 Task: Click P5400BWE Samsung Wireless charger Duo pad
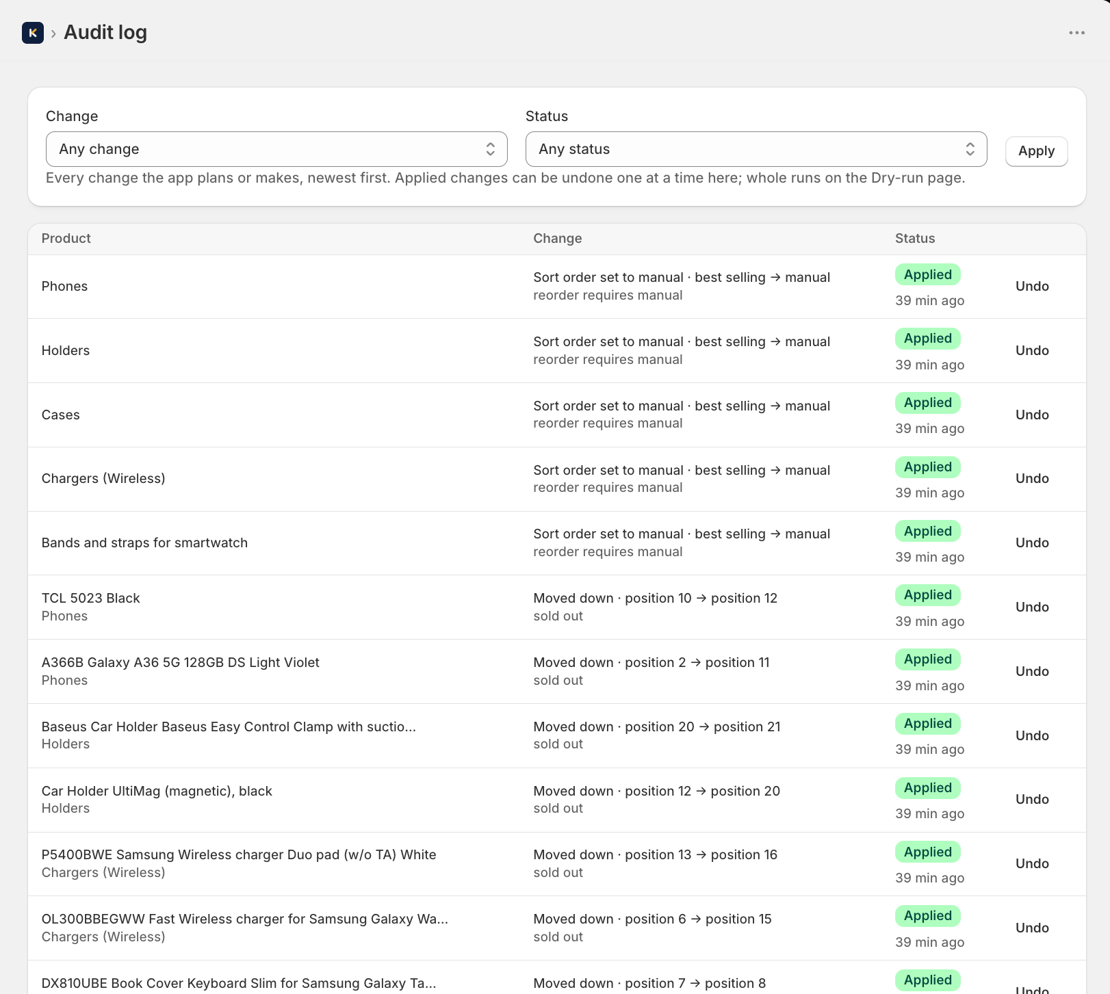(x=239, y=855)
